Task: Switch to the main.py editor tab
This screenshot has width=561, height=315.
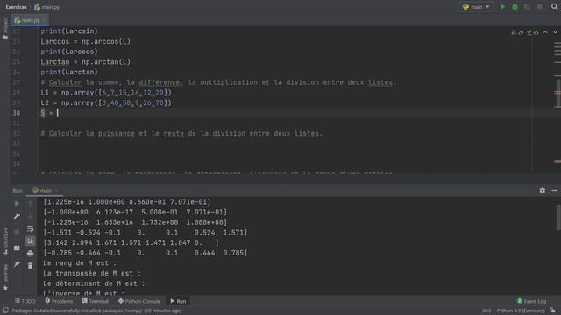Action: point(30,20)
